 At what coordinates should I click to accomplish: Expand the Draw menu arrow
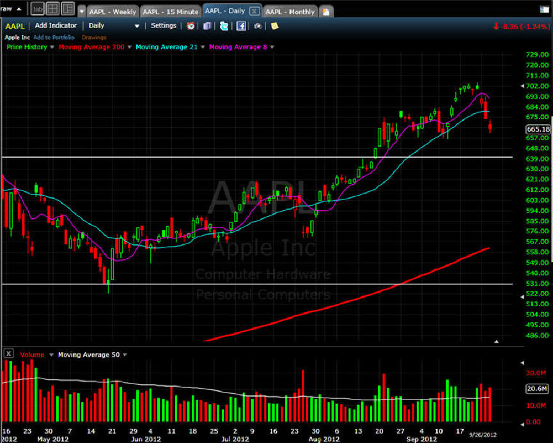(19, 9)
